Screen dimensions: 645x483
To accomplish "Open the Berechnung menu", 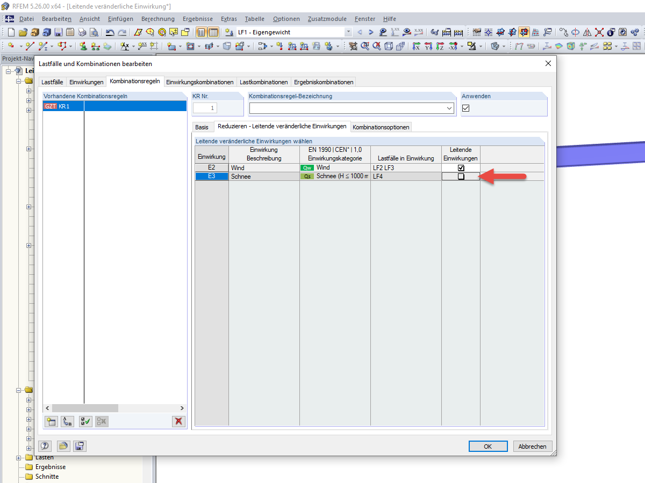I will 157,19.
